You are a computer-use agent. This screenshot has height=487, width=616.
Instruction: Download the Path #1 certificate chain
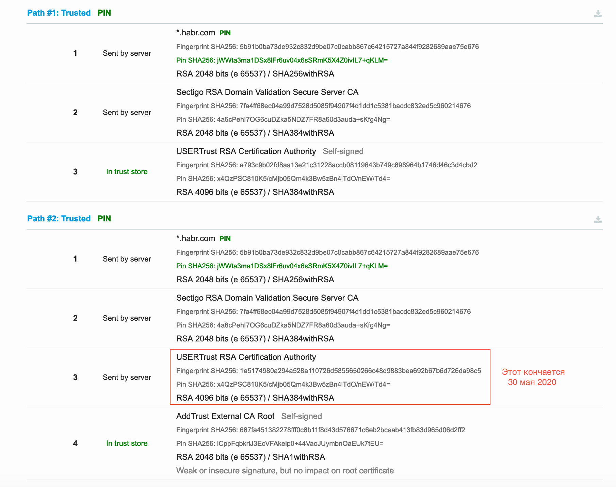[598, 14]
